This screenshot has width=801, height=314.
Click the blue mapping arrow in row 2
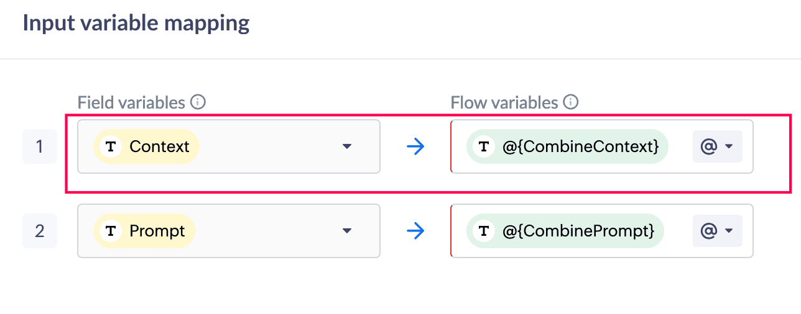pos(415,231)
